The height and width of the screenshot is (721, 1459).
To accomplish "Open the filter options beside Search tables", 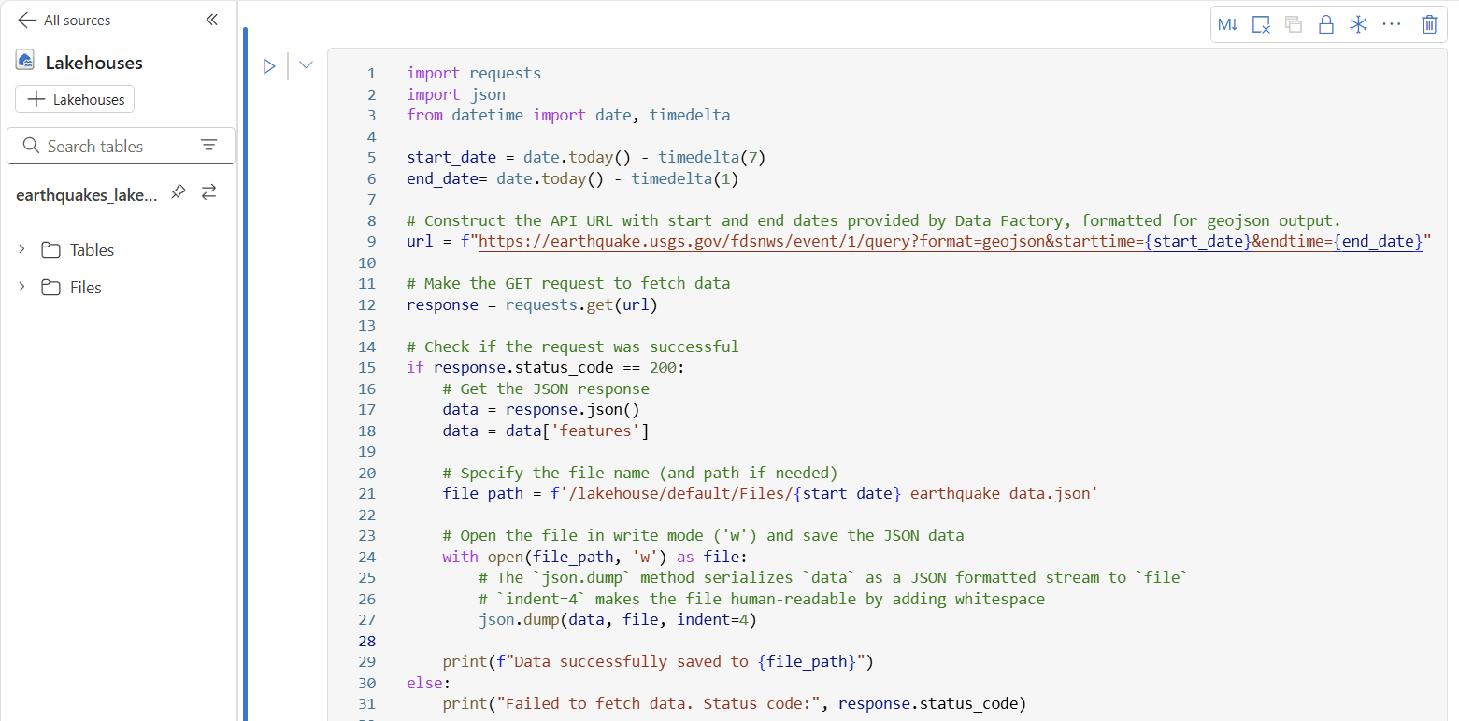I will pyautogui.click(x=208, y=146).
